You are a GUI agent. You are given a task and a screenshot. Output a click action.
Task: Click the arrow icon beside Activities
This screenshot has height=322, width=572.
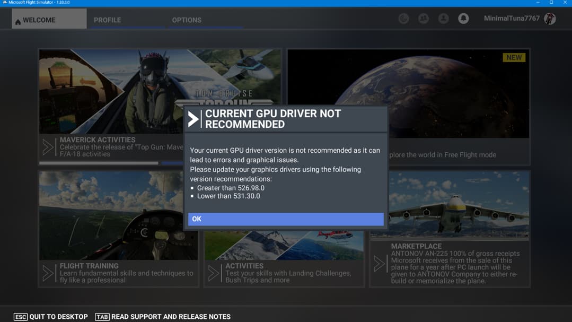(214, 273)
